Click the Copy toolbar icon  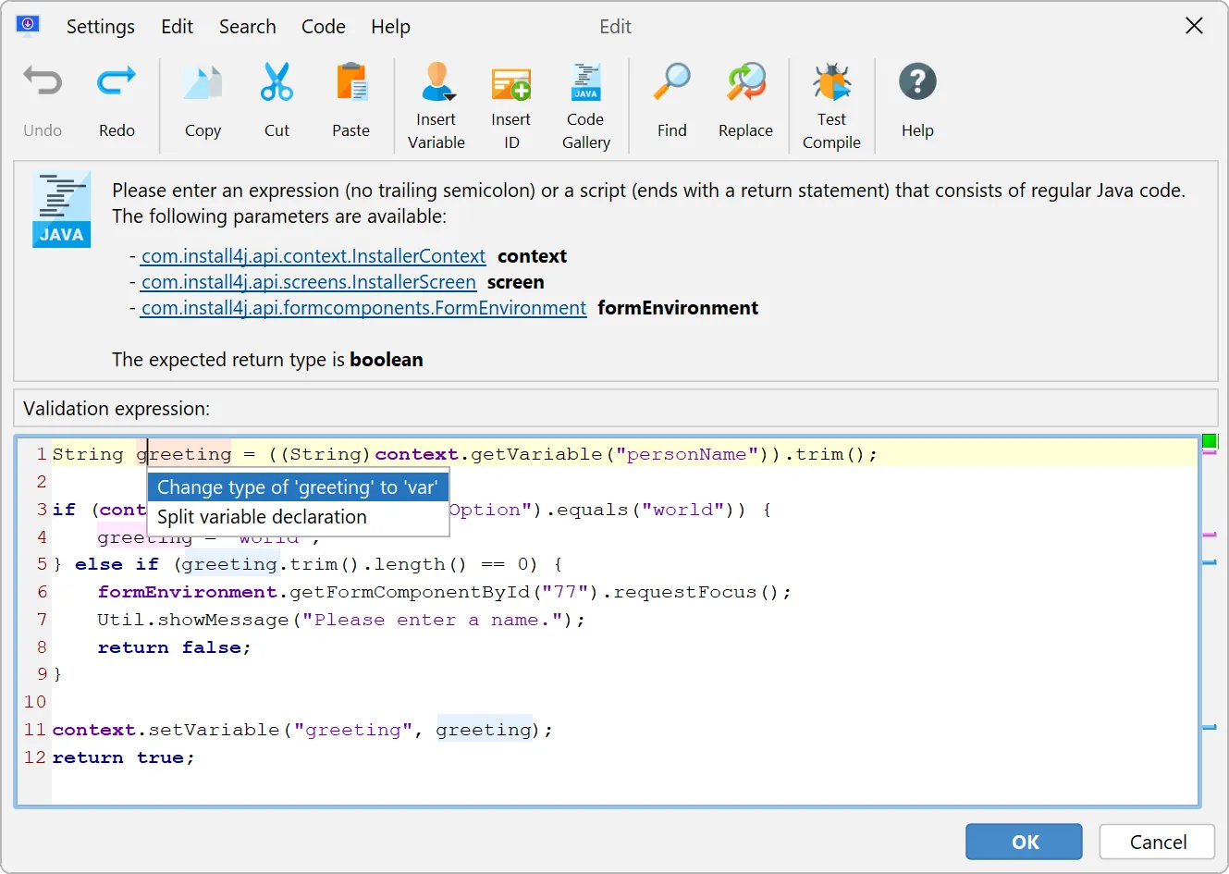point(203,82)
